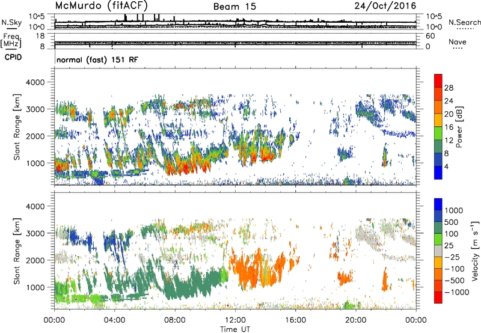The height and width of the screenshot is (333, 481).
Task: Pick the blue top segment of the Velocity colorbar
Action: 438,204
